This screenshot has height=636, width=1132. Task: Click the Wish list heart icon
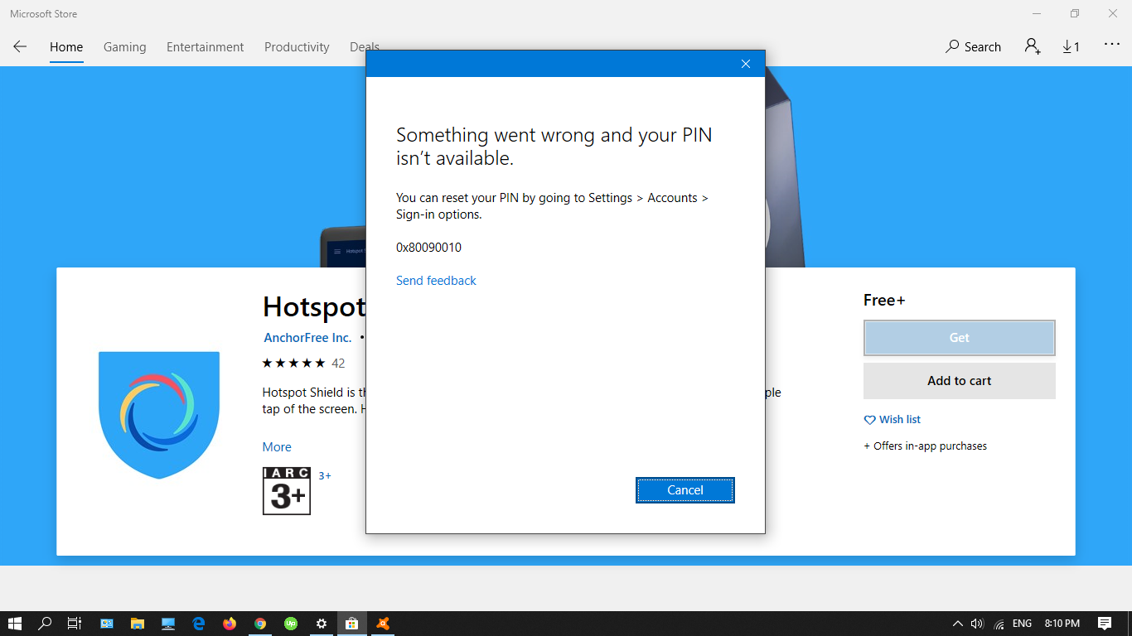[x=869, y=420]
